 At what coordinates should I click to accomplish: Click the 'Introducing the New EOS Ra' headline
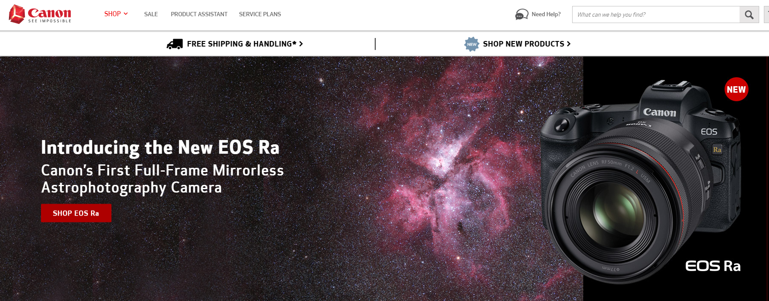click(x=160, y=148)
